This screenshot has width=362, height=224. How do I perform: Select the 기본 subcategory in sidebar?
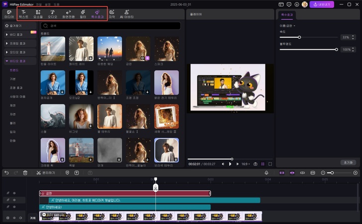(13, 79)
